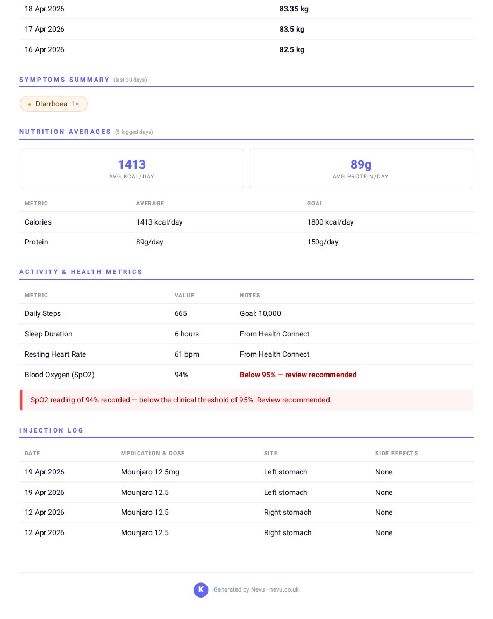
Task: Select the Calories row label
Action: click(x=38, y=222)
